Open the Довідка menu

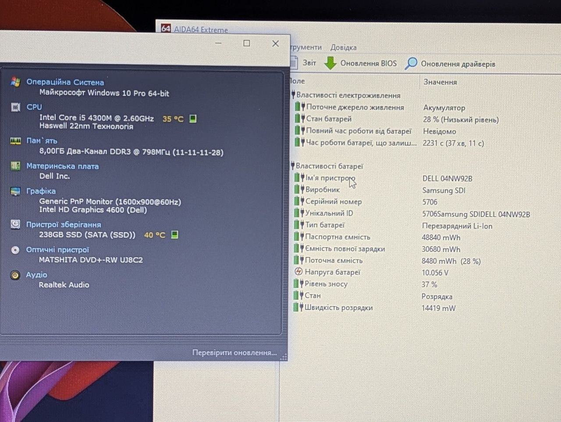pyautogui.click(x=343, y=47)
